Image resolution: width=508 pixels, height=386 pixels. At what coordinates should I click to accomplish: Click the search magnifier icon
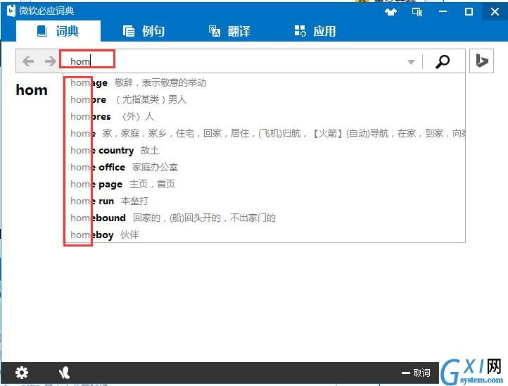(443, 61)
